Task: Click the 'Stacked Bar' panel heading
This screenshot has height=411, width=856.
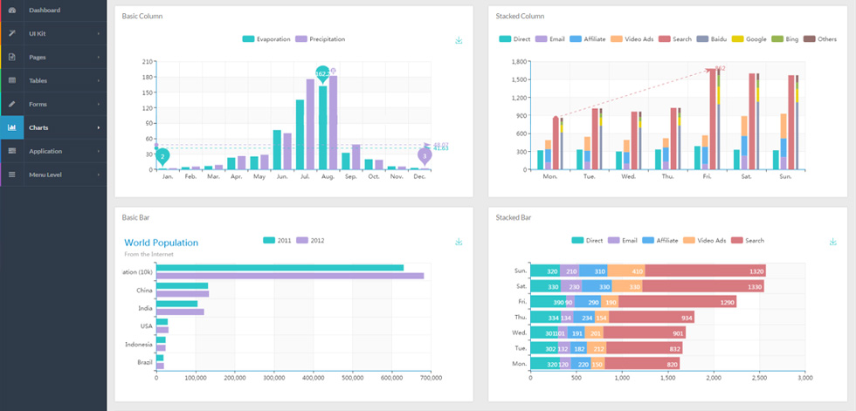Action: tap(514, 217)
